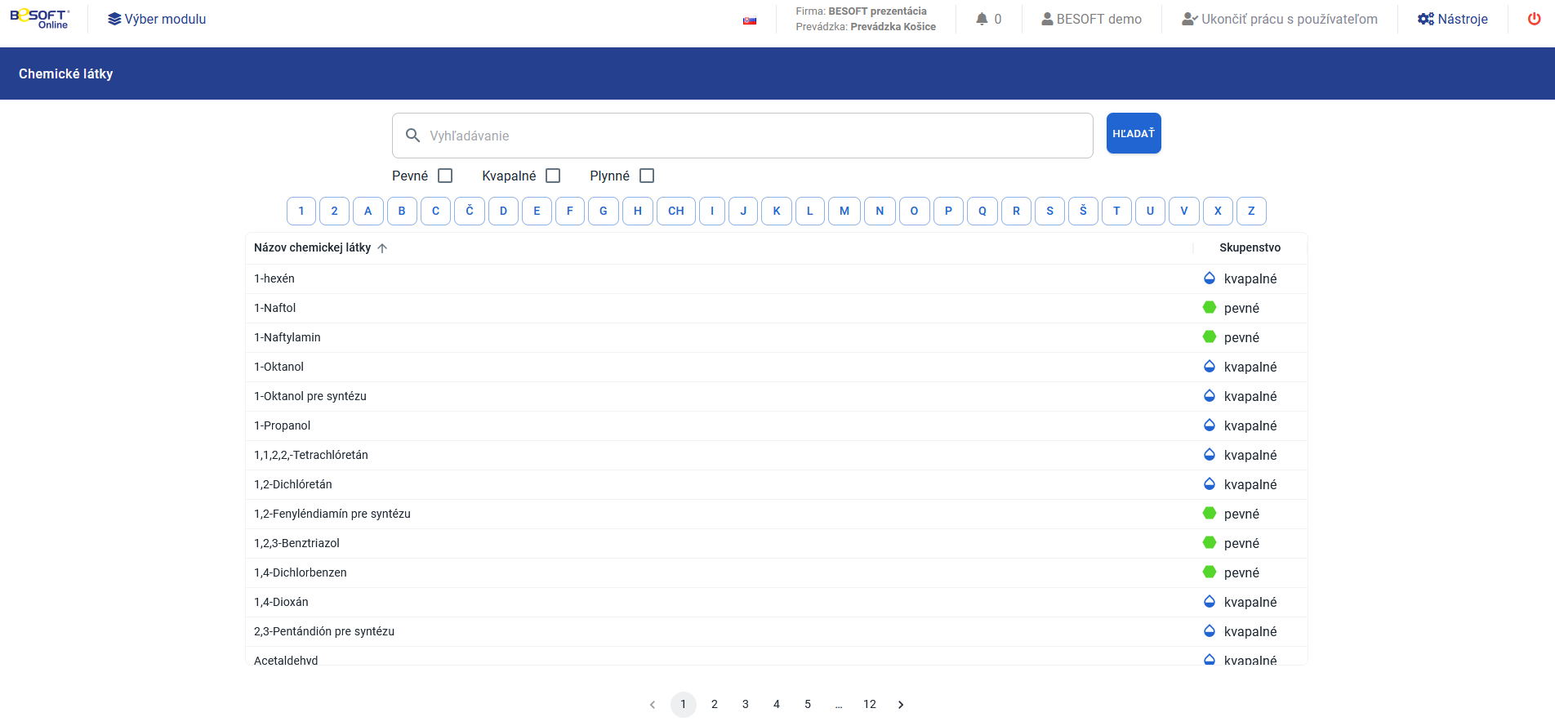Image resolution: width=1555 pixels, height=726 pixels.
Task: Filter substances by letter H
Action: pyautogui.click(x=638, y=211)
